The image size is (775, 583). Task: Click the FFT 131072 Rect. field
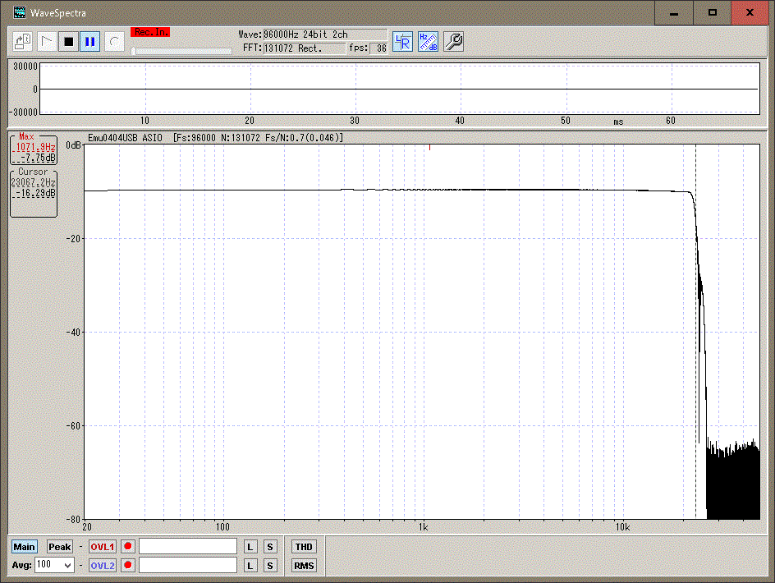tap(304, 48)
